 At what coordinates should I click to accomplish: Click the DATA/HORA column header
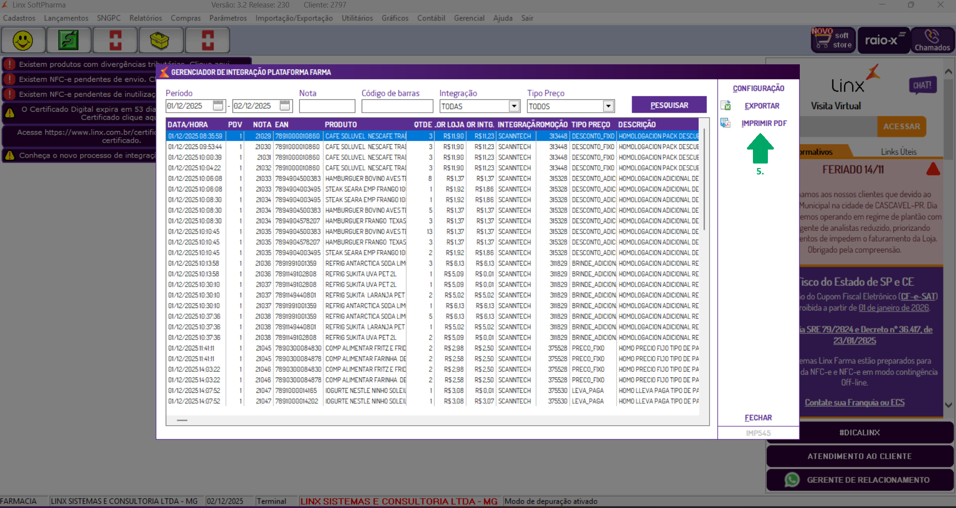(188, 124)
